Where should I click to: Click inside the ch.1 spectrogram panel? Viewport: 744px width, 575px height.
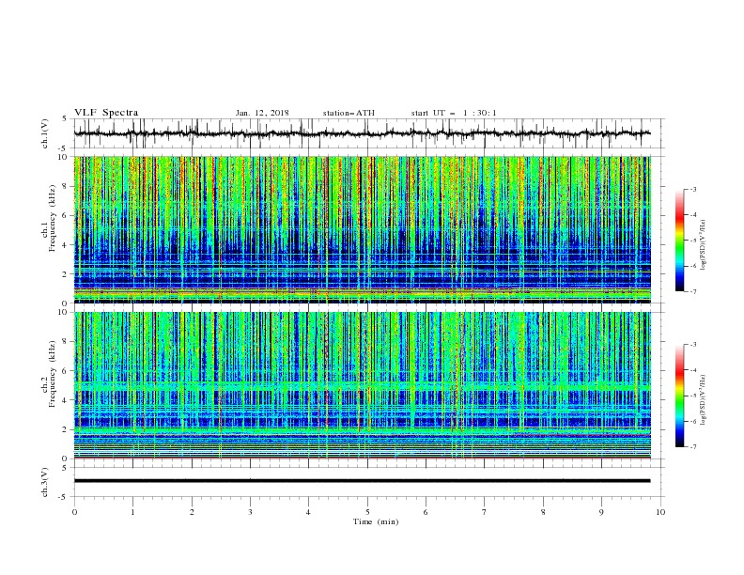coord(362,229)
